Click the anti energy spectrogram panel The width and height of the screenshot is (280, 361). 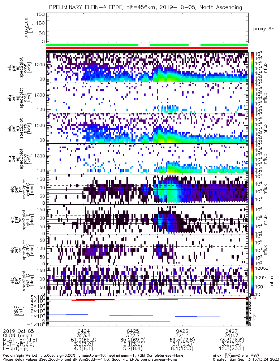(x=147, y=98)
